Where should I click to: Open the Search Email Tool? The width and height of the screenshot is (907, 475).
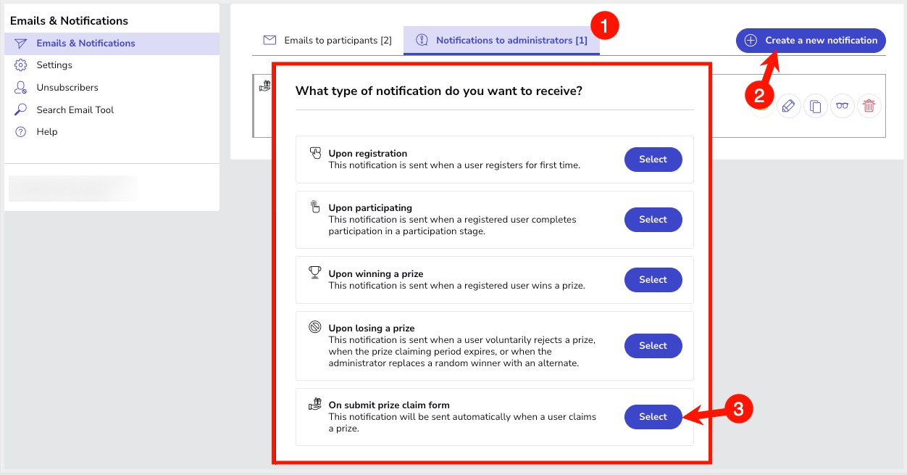coord(75,110)
